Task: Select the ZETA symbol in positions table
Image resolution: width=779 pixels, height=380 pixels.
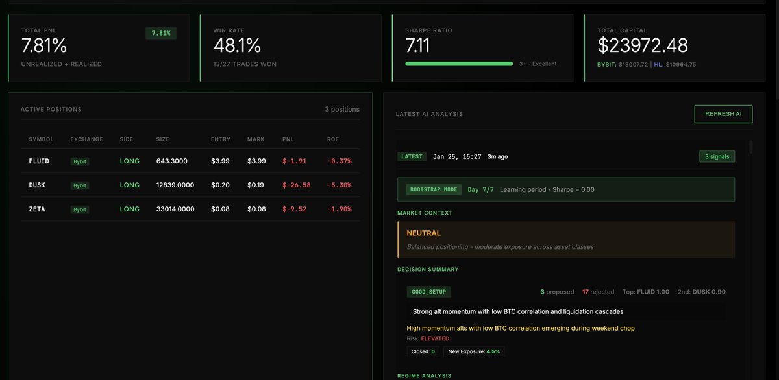Action: (38, 209)
